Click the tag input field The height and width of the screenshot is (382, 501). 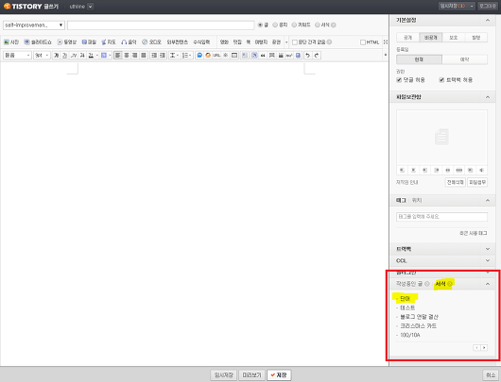pos(441,217)
